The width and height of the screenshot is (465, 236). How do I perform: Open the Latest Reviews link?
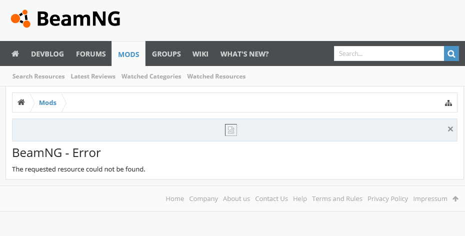tap(93, 76)
